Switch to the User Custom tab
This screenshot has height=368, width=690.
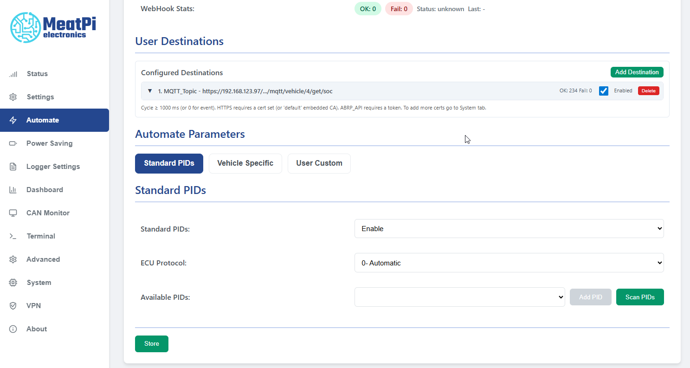tap(319, 163)
